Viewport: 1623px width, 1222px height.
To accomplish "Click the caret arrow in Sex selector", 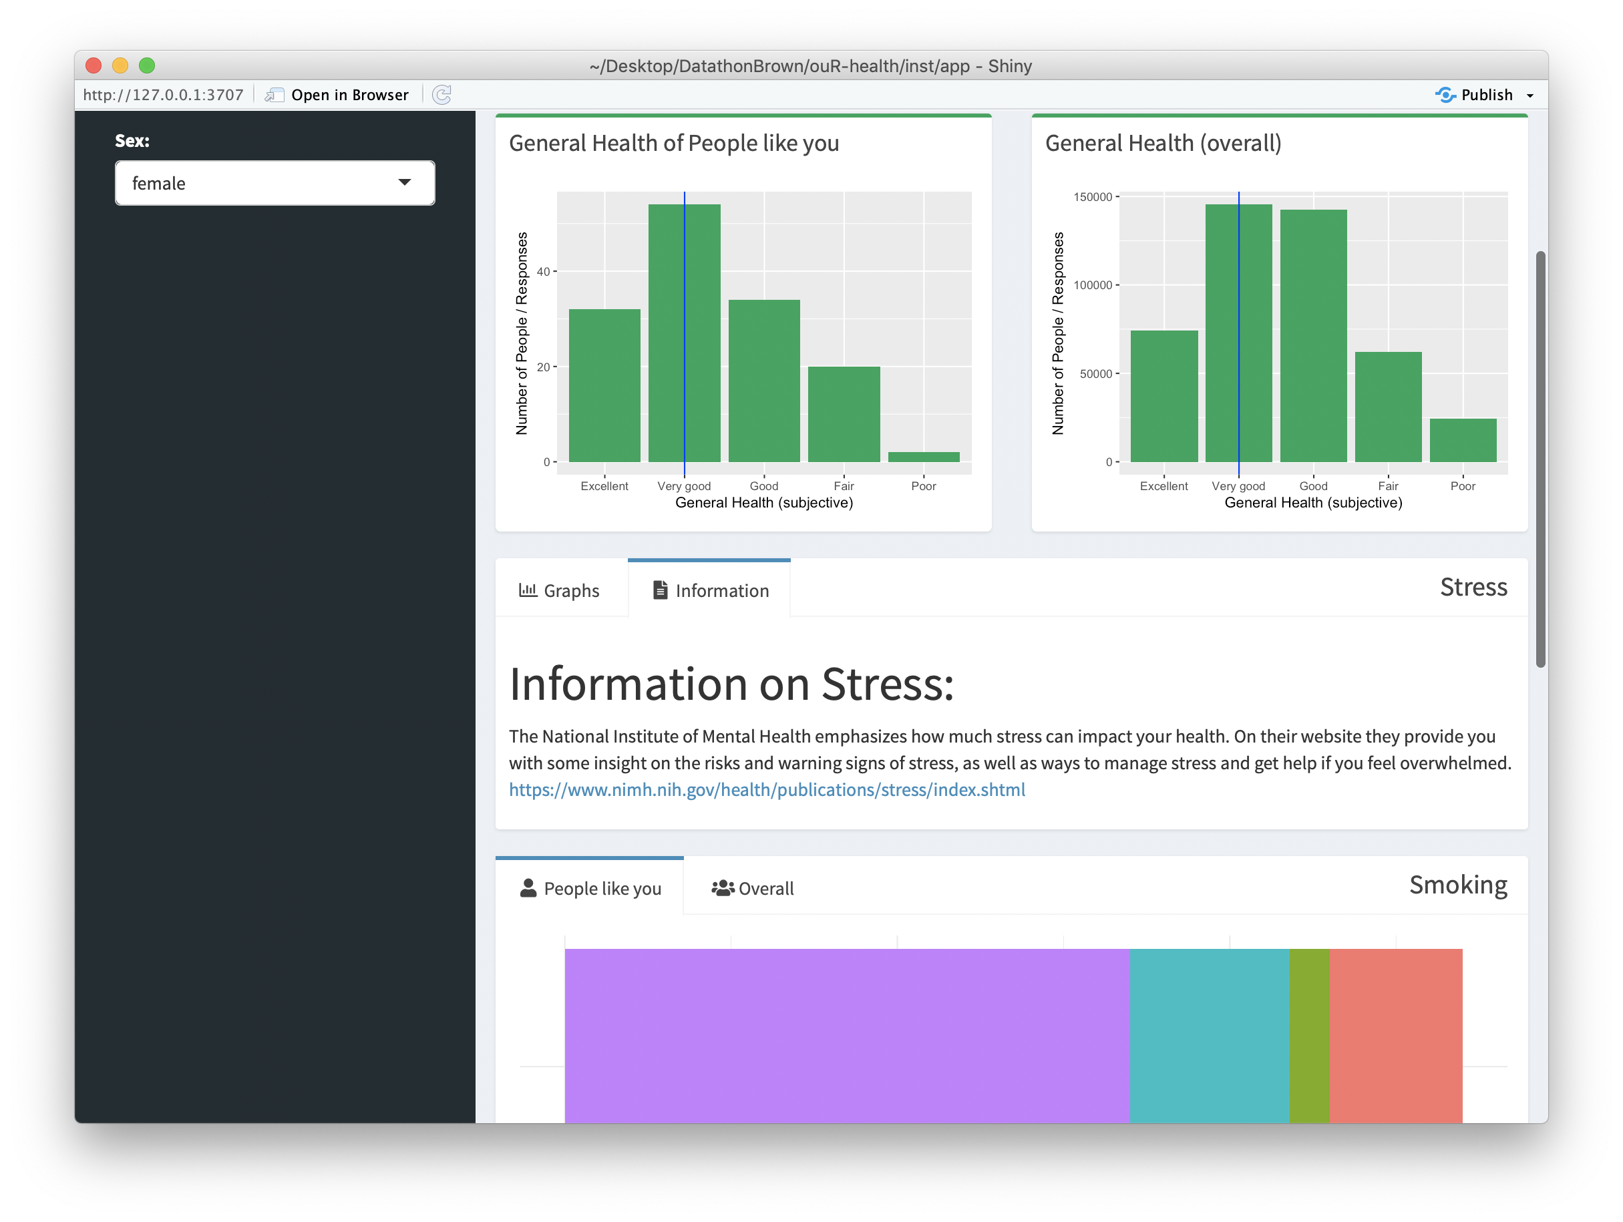I will [x=404, y=183].
